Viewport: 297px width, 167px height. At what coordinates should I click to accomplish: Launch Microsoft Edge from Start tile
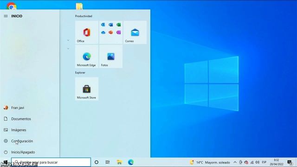87,57
